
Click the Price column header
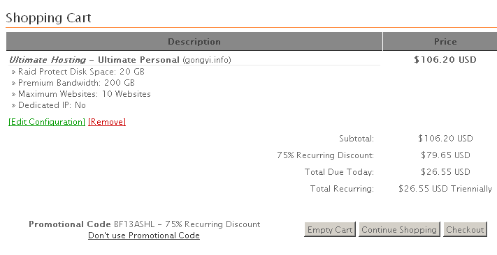445,41
